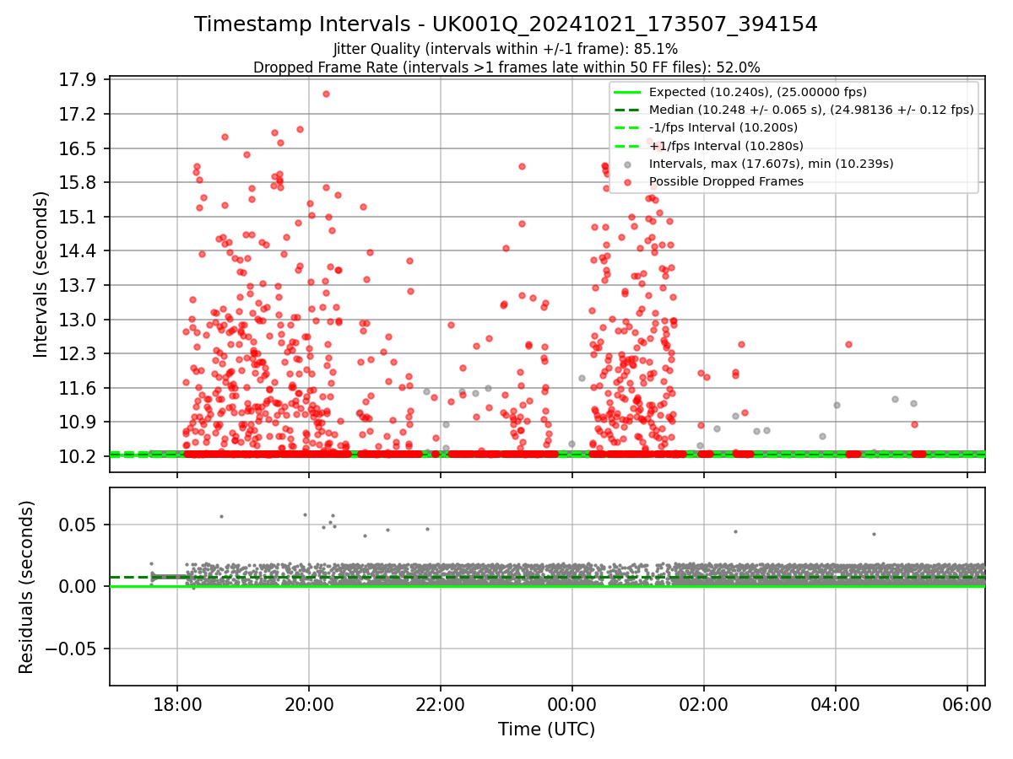Click legend entry 'Expected (10.240s), (25.00000 fps)'
Screen dimensions: 1013x759
(x=758, y=92)
